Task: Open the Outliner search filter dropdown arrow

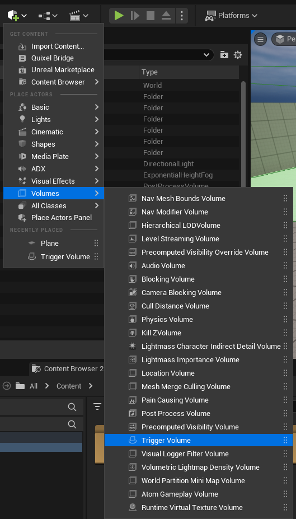Action: (x=206, y=55)
